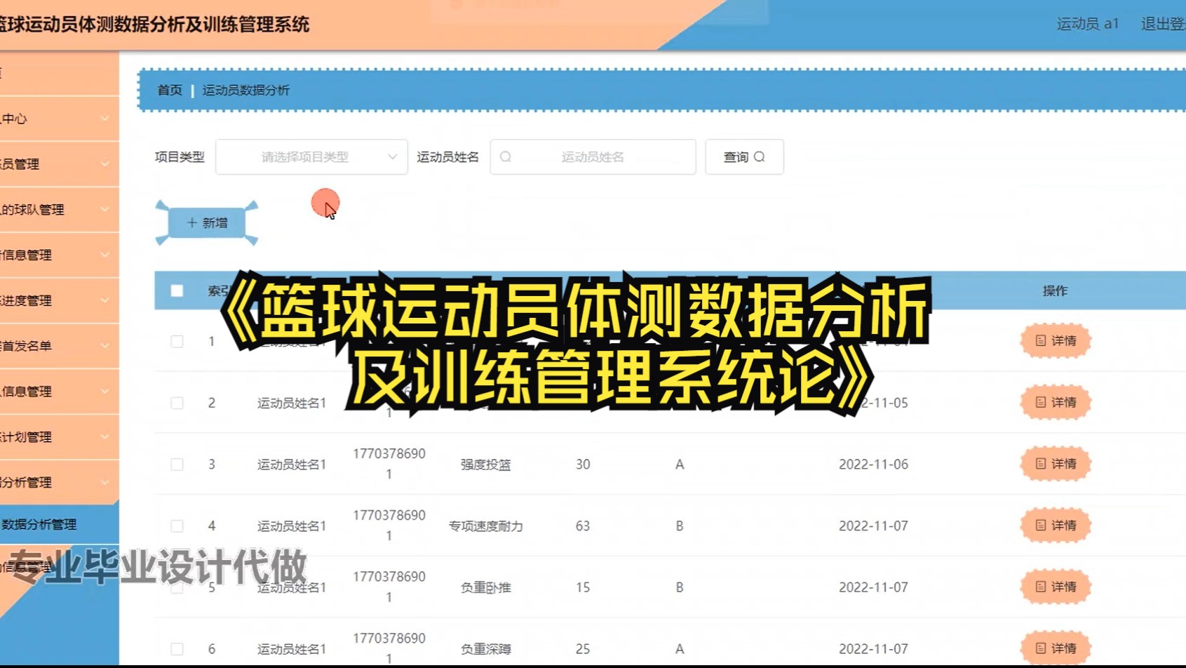This screenshot has height=668, width=1186.
Task: Open 详情 for row 4 专项速度耐力
Action: (x=1056, y=526)
